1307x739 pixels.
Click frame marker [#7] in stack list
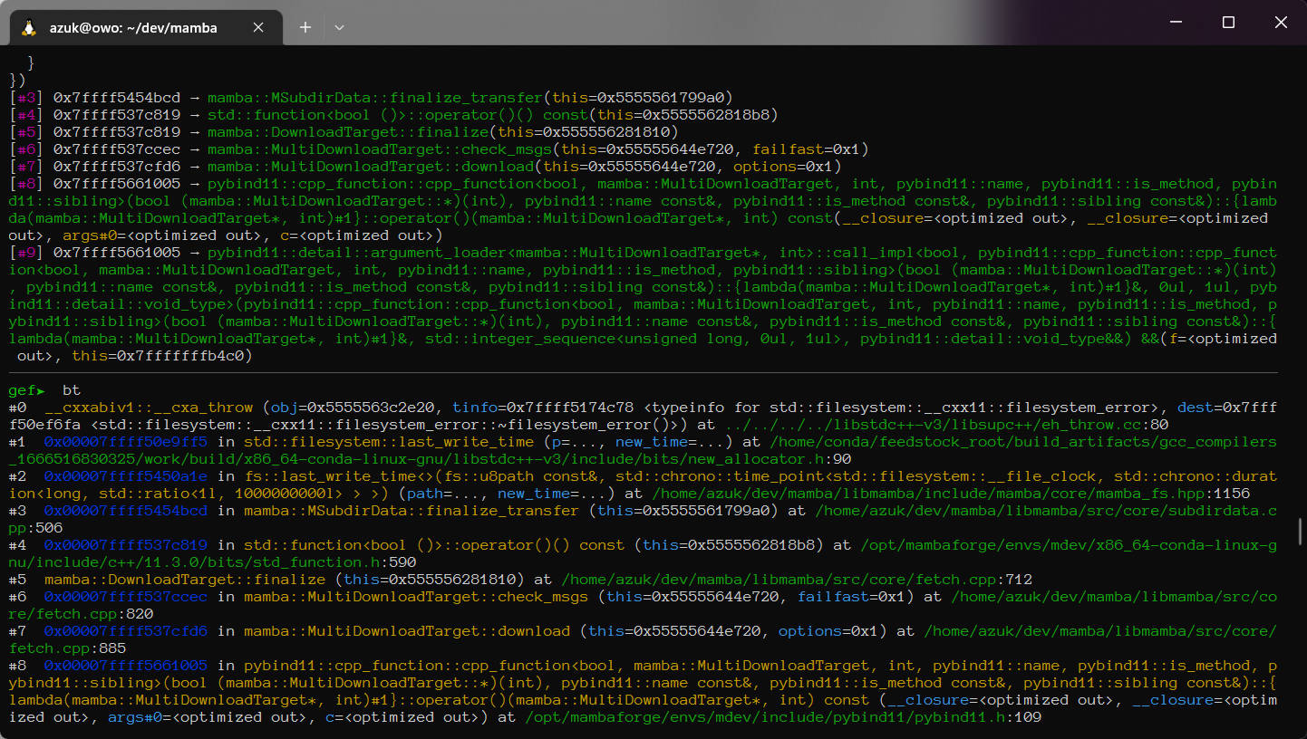coord(26,167)
